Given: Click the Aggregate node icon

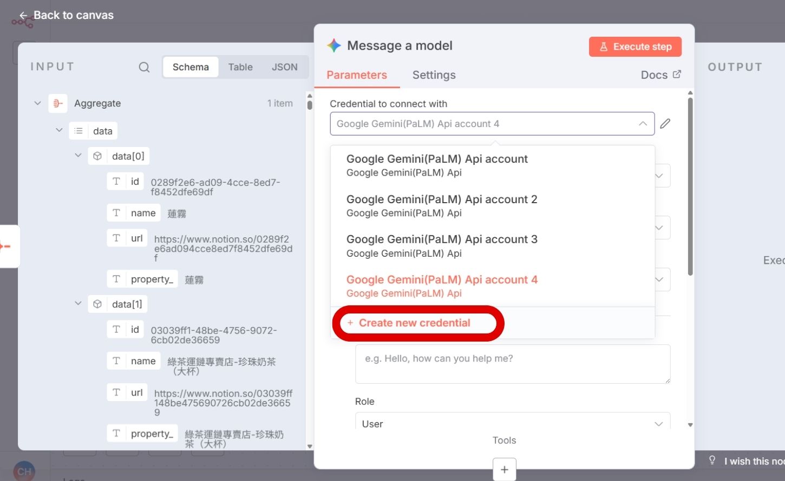Looking at the screenshot, I should pyautogui.click(x=58, y=103).
